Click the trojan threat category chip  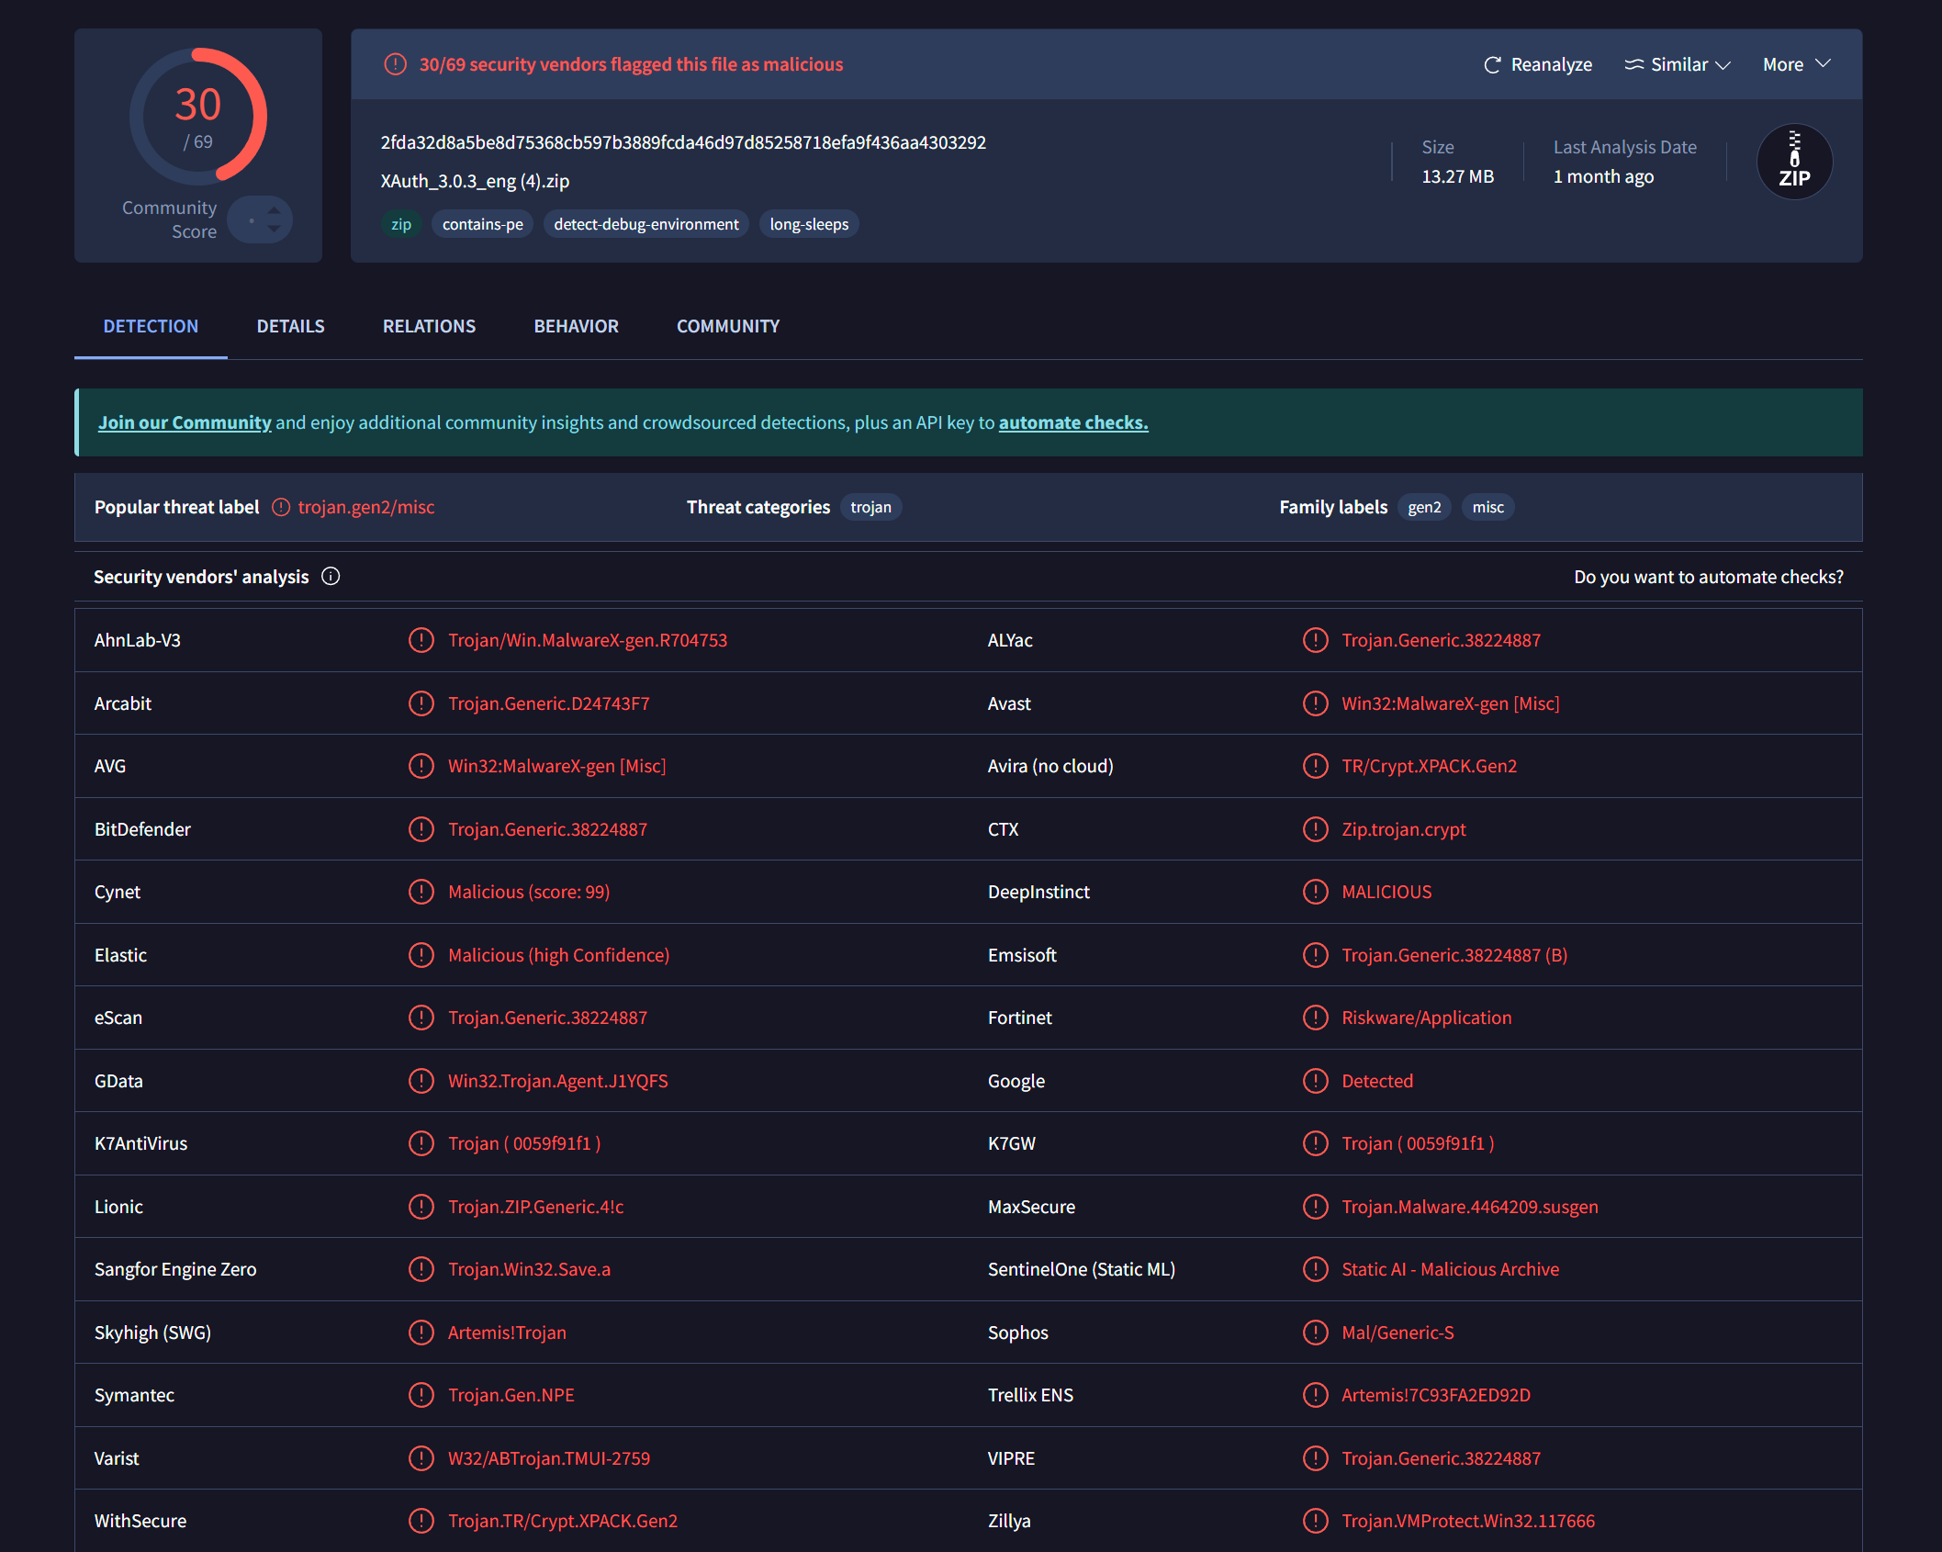pos(870,507)
